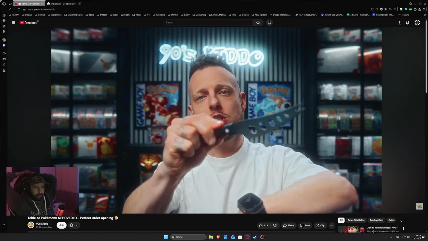
Task: Open the Reel Videos Downloader bookmark
Action: tap(306, 15)
